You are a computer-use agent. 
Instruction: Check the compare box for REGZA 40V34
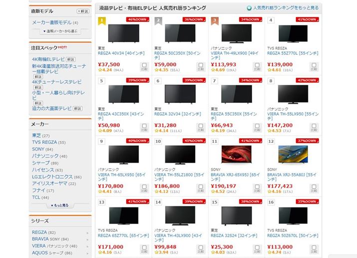144,67
